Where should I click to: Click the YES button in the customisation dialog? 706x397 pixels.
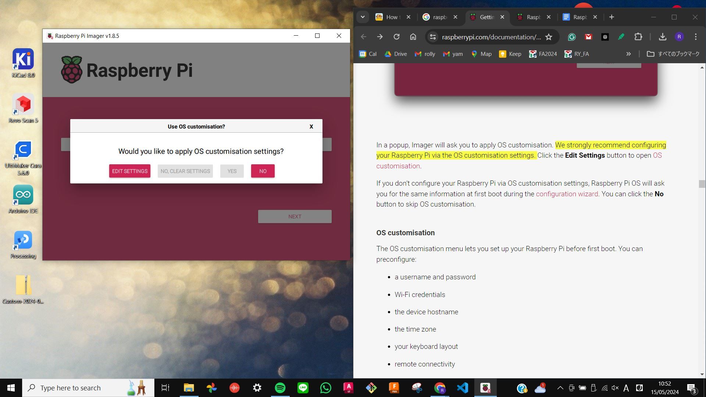pyautogui.click(x=232, y=171)
